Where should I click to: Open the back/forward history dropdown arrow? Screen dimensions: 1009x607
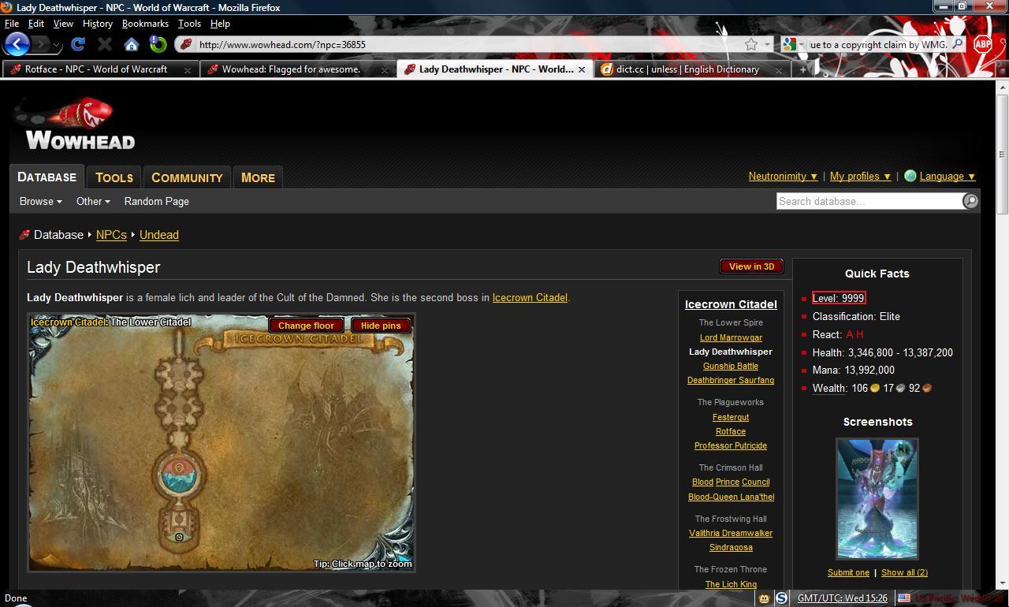click(56, 45)
